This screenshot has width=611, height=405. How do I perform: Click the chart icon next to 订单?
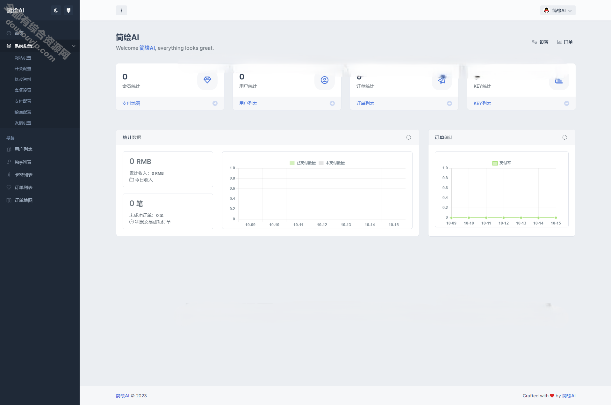[x=559, y=42]
